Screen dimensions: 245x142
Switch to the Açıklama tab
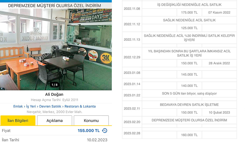click(x=54, y=120)
